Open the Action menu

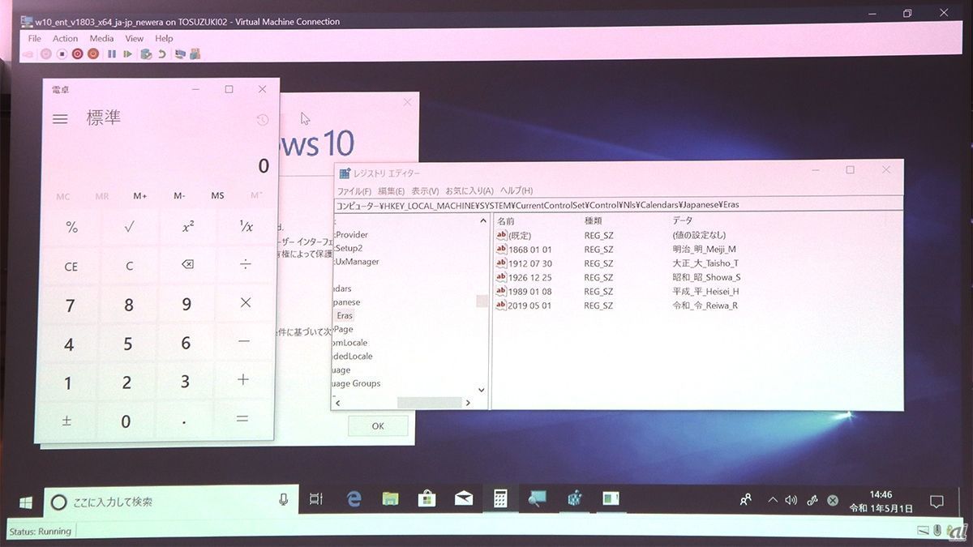[66, 38]
